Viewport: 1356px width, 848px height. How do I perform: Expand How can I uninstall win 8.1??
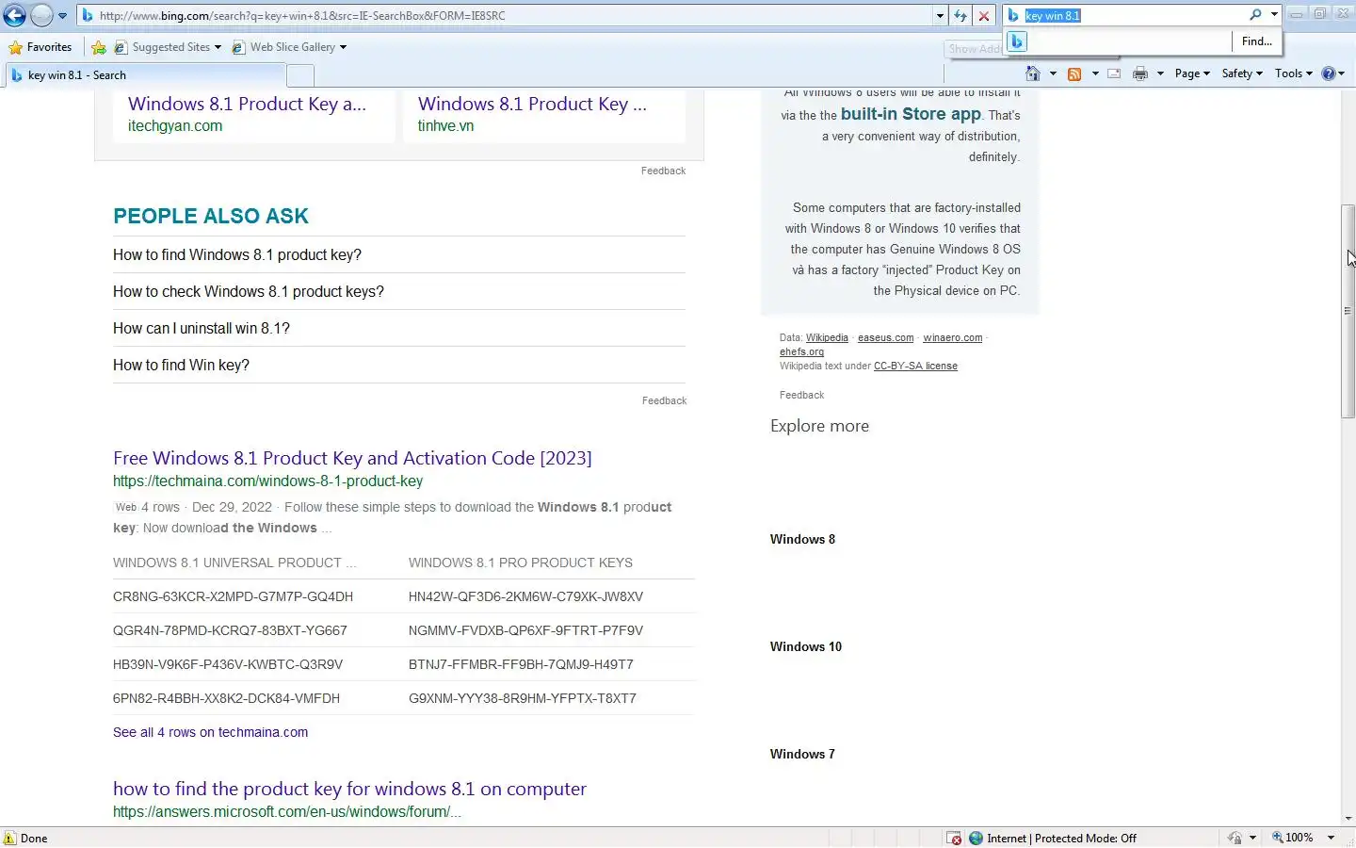click(x=398, y=329)
